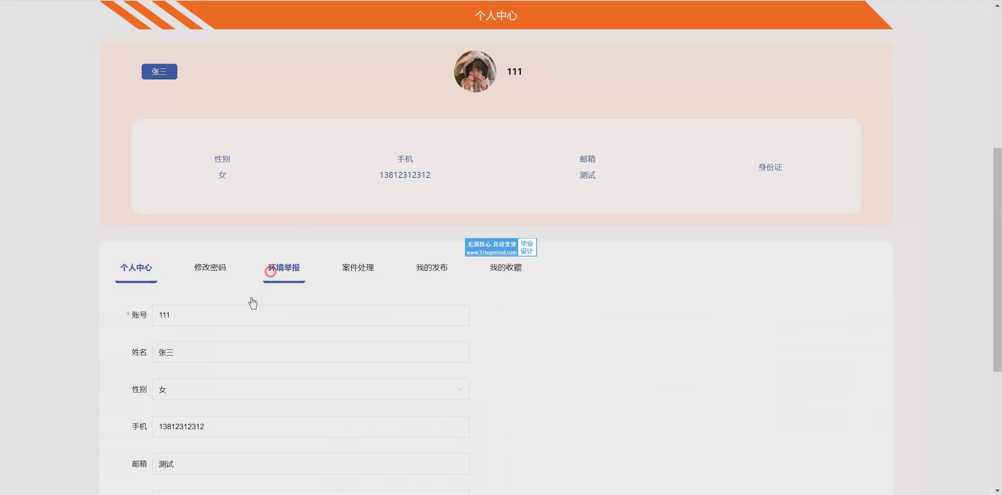1002x495 pixels.
Task: Switch to the 个人中心 tab
Action: tap(136, 267)
